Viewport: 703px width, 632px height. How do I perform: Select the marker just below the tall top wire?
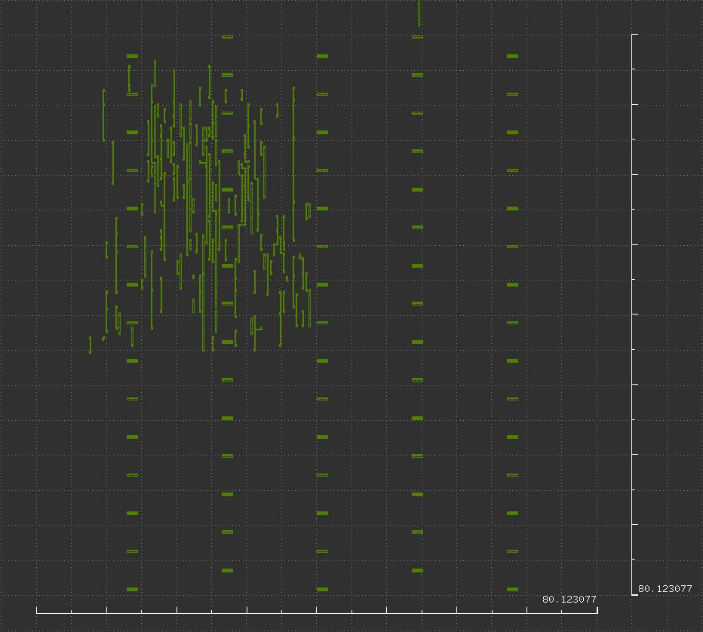[x=417, y=36]
